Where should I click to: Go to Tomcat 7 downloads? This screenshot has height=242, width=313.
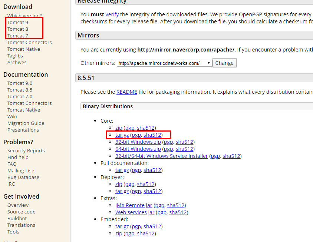click(18, 36)
